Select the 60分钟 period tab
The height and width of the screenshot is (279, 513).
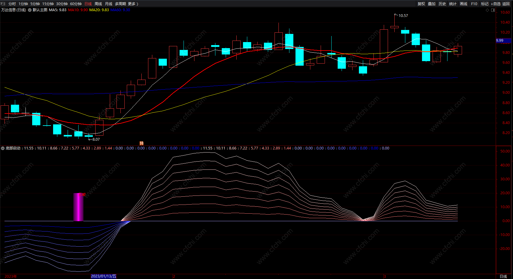pos(76,4)
